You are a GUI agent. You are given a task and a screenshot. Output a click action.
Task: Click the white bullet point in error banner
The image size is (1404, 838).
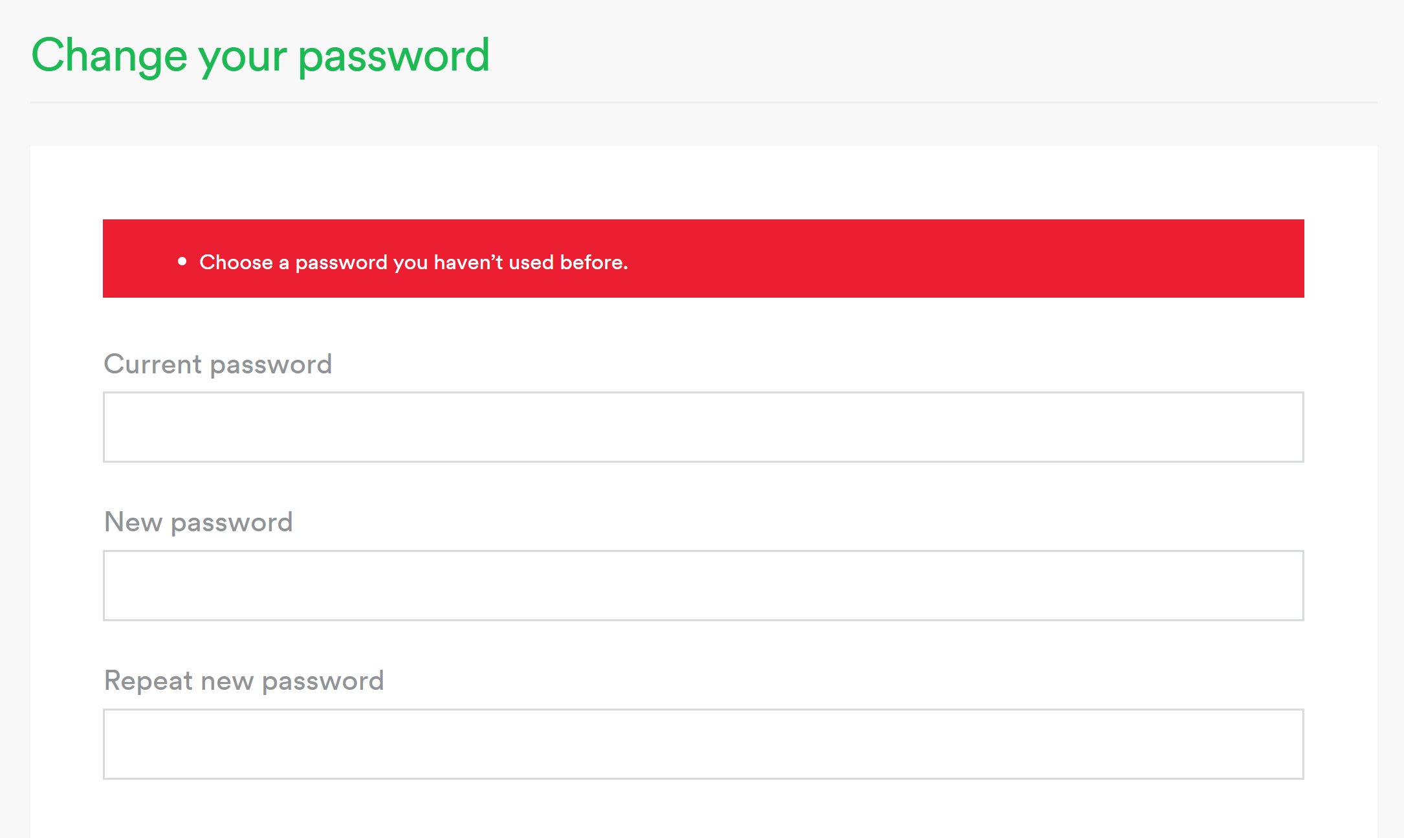pos(182,261)
